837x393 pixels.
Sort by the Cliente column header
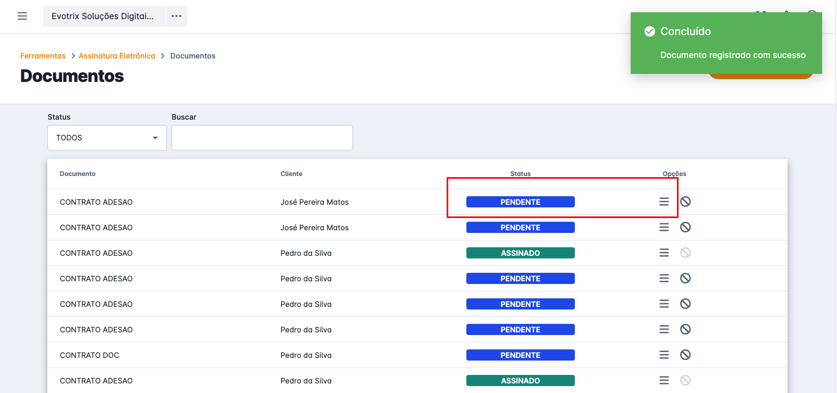click(x=291, y=174)
